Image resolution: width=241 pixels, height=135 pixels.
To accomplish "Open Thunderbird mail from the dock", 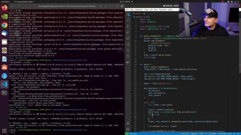I will click(4, 33).
